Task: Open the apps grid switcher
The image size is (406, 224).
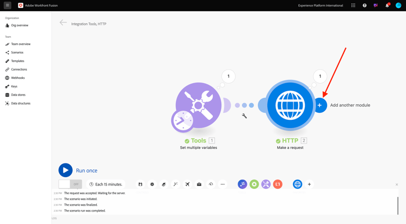Action: pos(353,5)
